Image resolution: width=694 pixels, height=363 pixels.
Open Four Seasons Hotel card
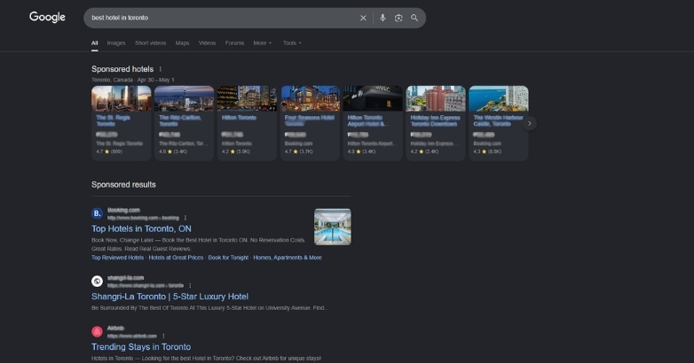click(310, 123)
